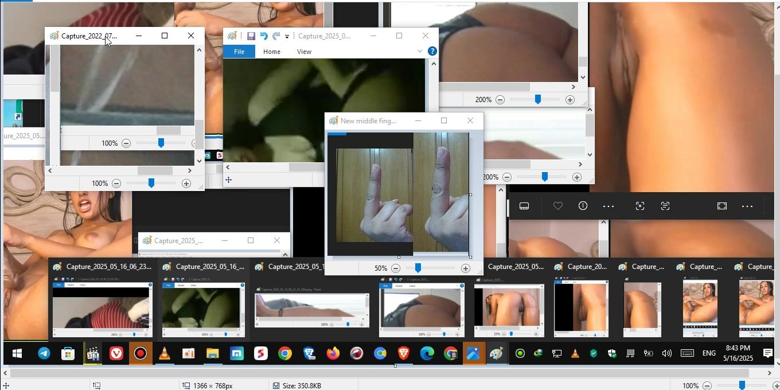Launch Telegram from the taskbar
The height and width of the screenshot is (390, 780).
pyautogui.click(x=44, y=354)
